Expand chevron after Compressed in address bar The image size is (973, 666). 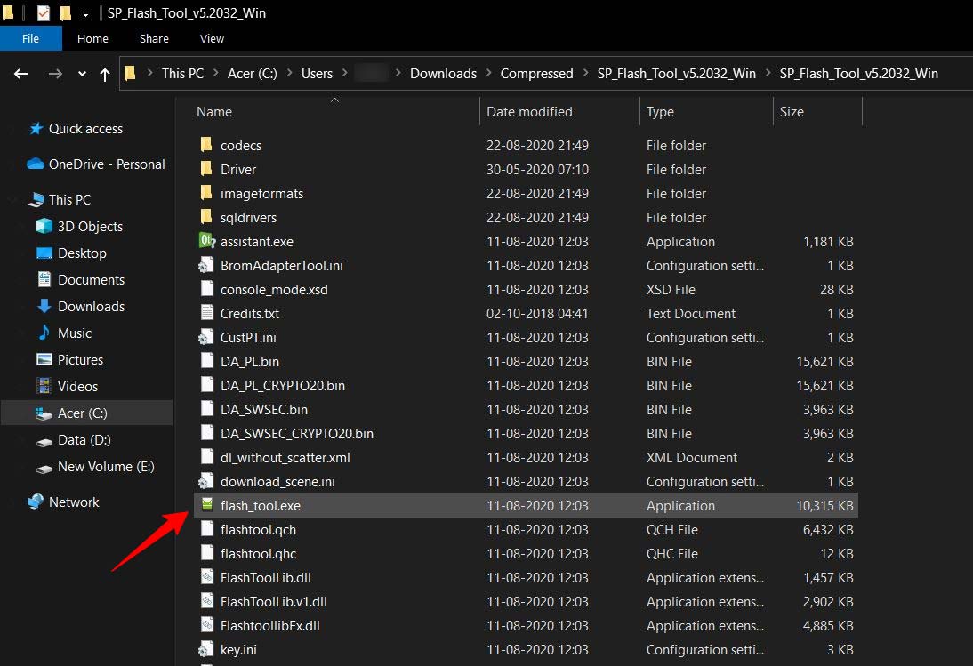click(x=585, y=73)
